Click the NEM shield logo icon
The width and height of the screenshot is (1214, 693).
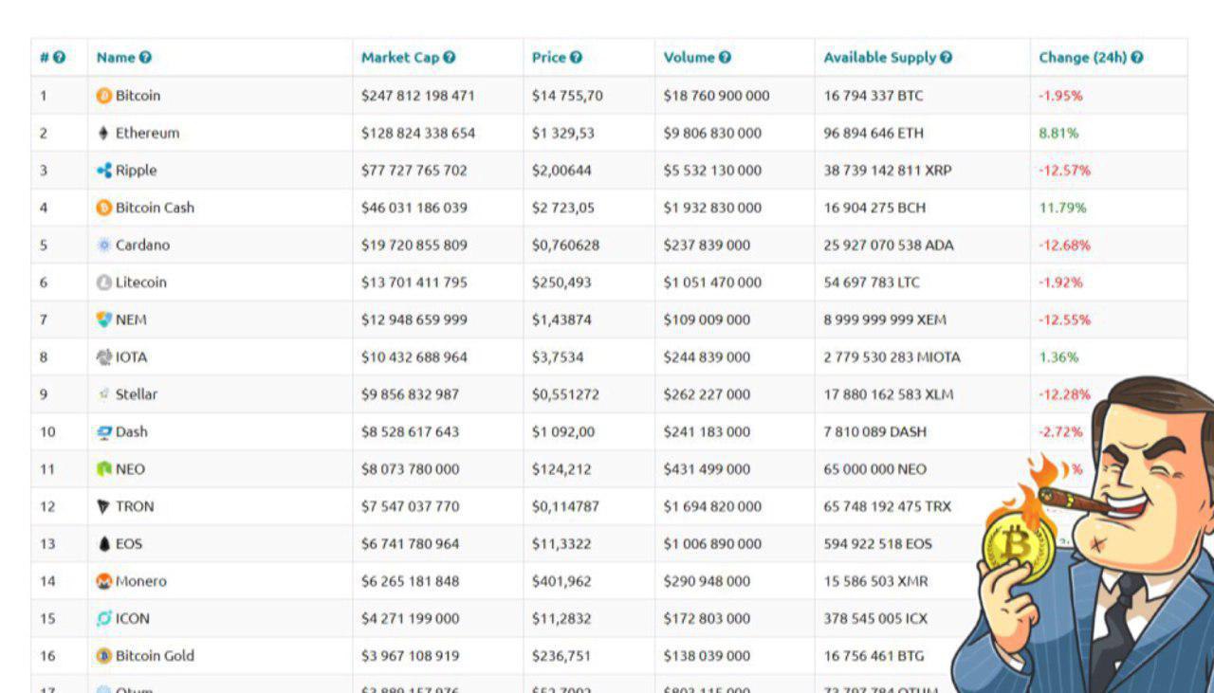pos(104,319)
